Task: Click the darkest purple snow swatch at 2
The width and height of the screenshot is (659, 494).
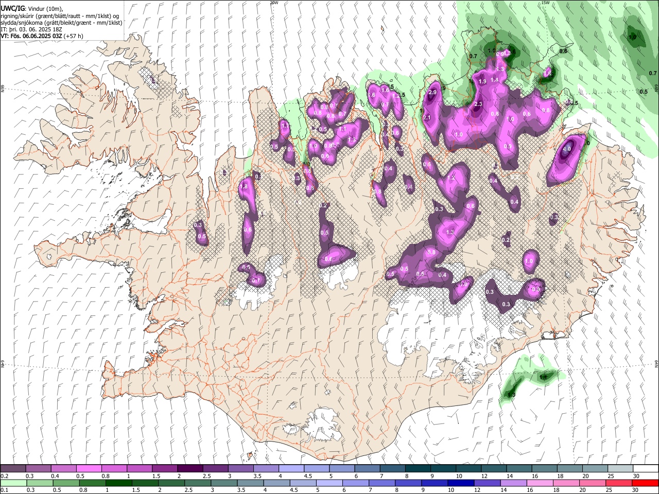Action: tap(189, 468)
